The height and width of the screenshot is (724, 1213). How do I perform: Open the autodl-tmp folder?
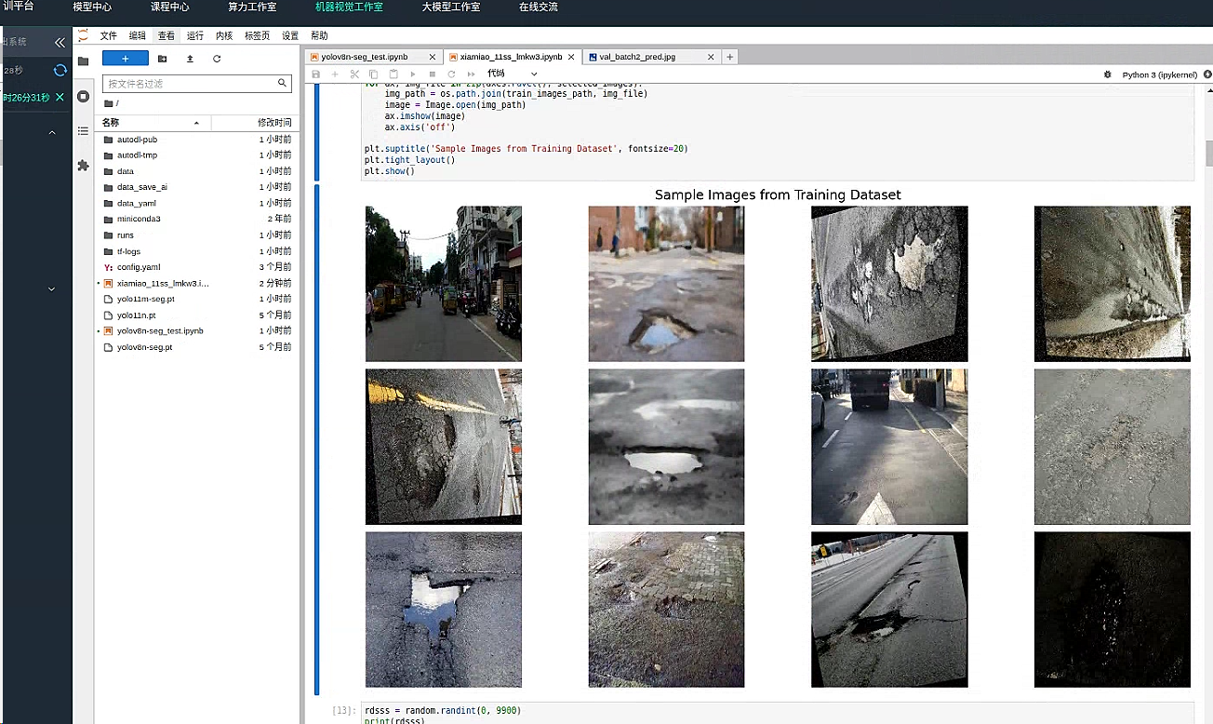pyautogui.click(x=195, y=155)
